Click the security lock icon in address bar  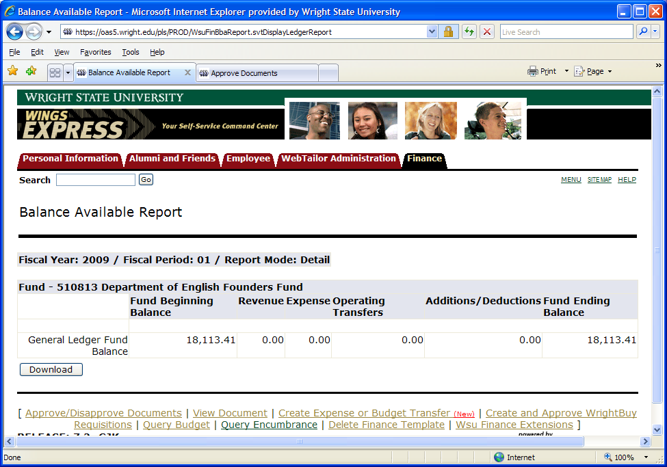point(448,32)
